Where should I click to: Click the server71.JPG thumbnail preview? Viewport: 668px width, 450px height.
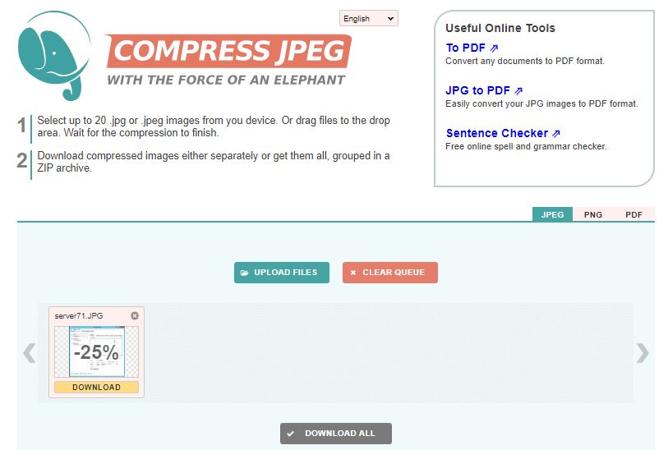coord(96,352)
